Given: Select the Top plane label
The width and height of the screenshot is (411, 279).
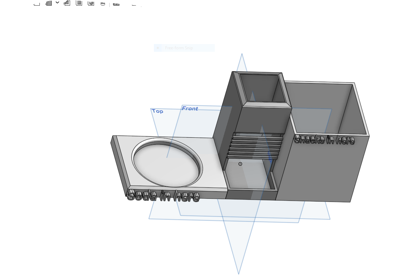Looking at the screenshot, I should (x=157, y=111).
